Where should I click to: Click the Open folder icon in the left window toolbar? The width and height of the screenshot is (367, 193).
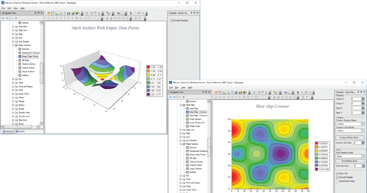pyautogui.click(x=49, y=13)
